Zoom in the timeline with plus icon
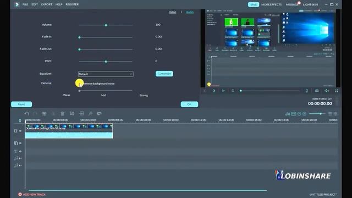The image size is (352, 198). tap(304, 114)
